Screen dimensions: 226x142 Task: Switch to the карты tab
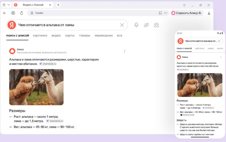pyautogui.click(x=70, y=35)
